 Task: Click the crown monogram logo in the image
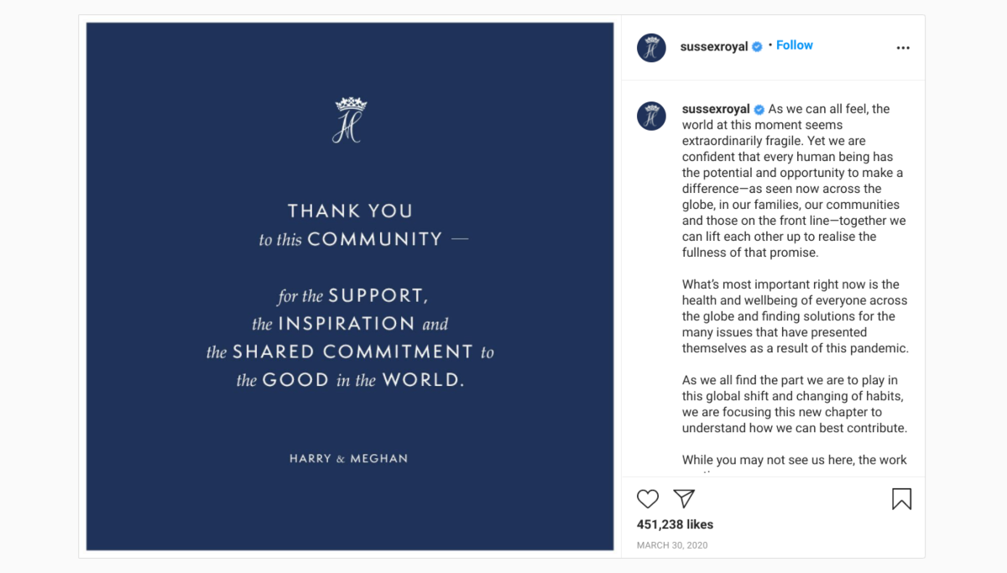tap(350, 120)
